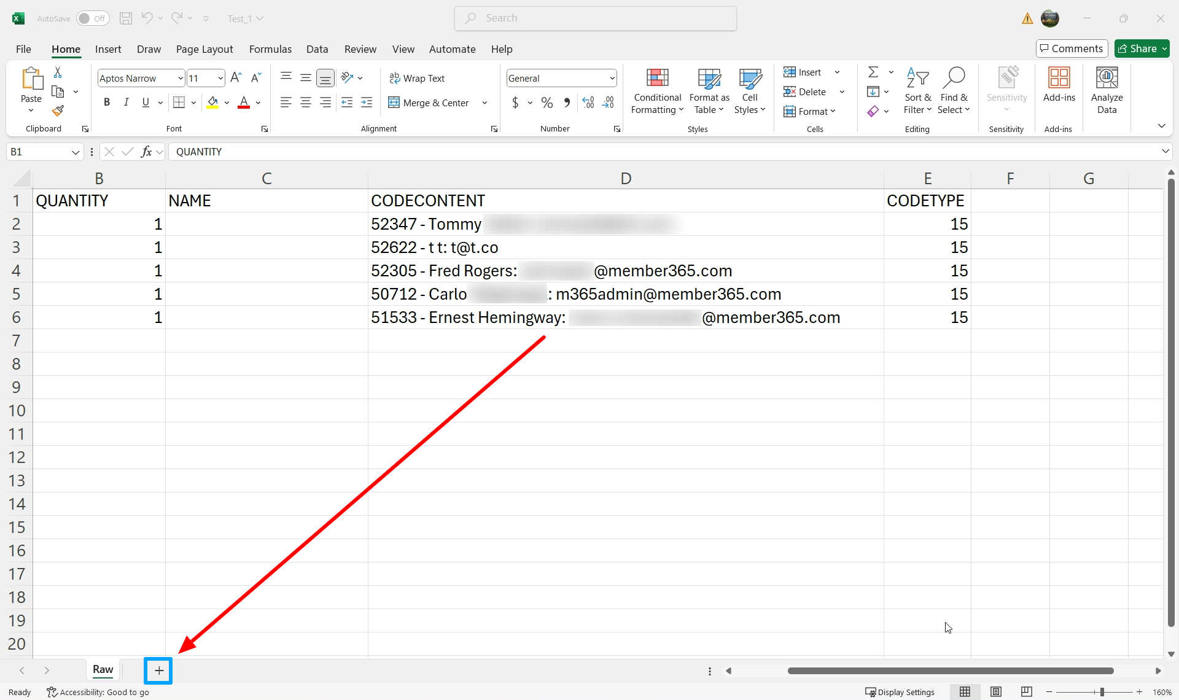Click the Percent Style icon
This screenshot has height=700, width=1179.
pyautogui.click(x=547, y=103)
